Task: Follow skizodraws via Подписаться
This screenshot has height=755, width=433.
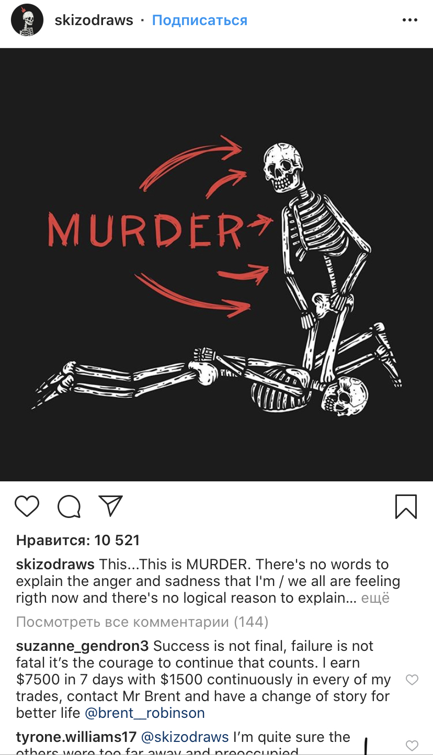Action: tap(200, 20)
